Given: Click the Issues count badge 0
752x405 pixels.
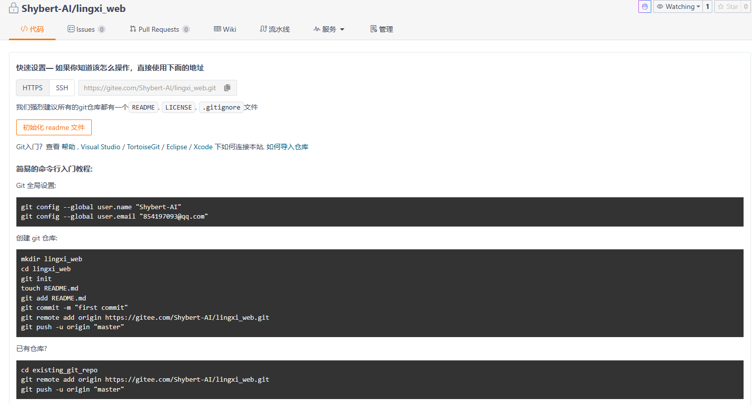Looking at the screenshot, I should tap(102, 29).
